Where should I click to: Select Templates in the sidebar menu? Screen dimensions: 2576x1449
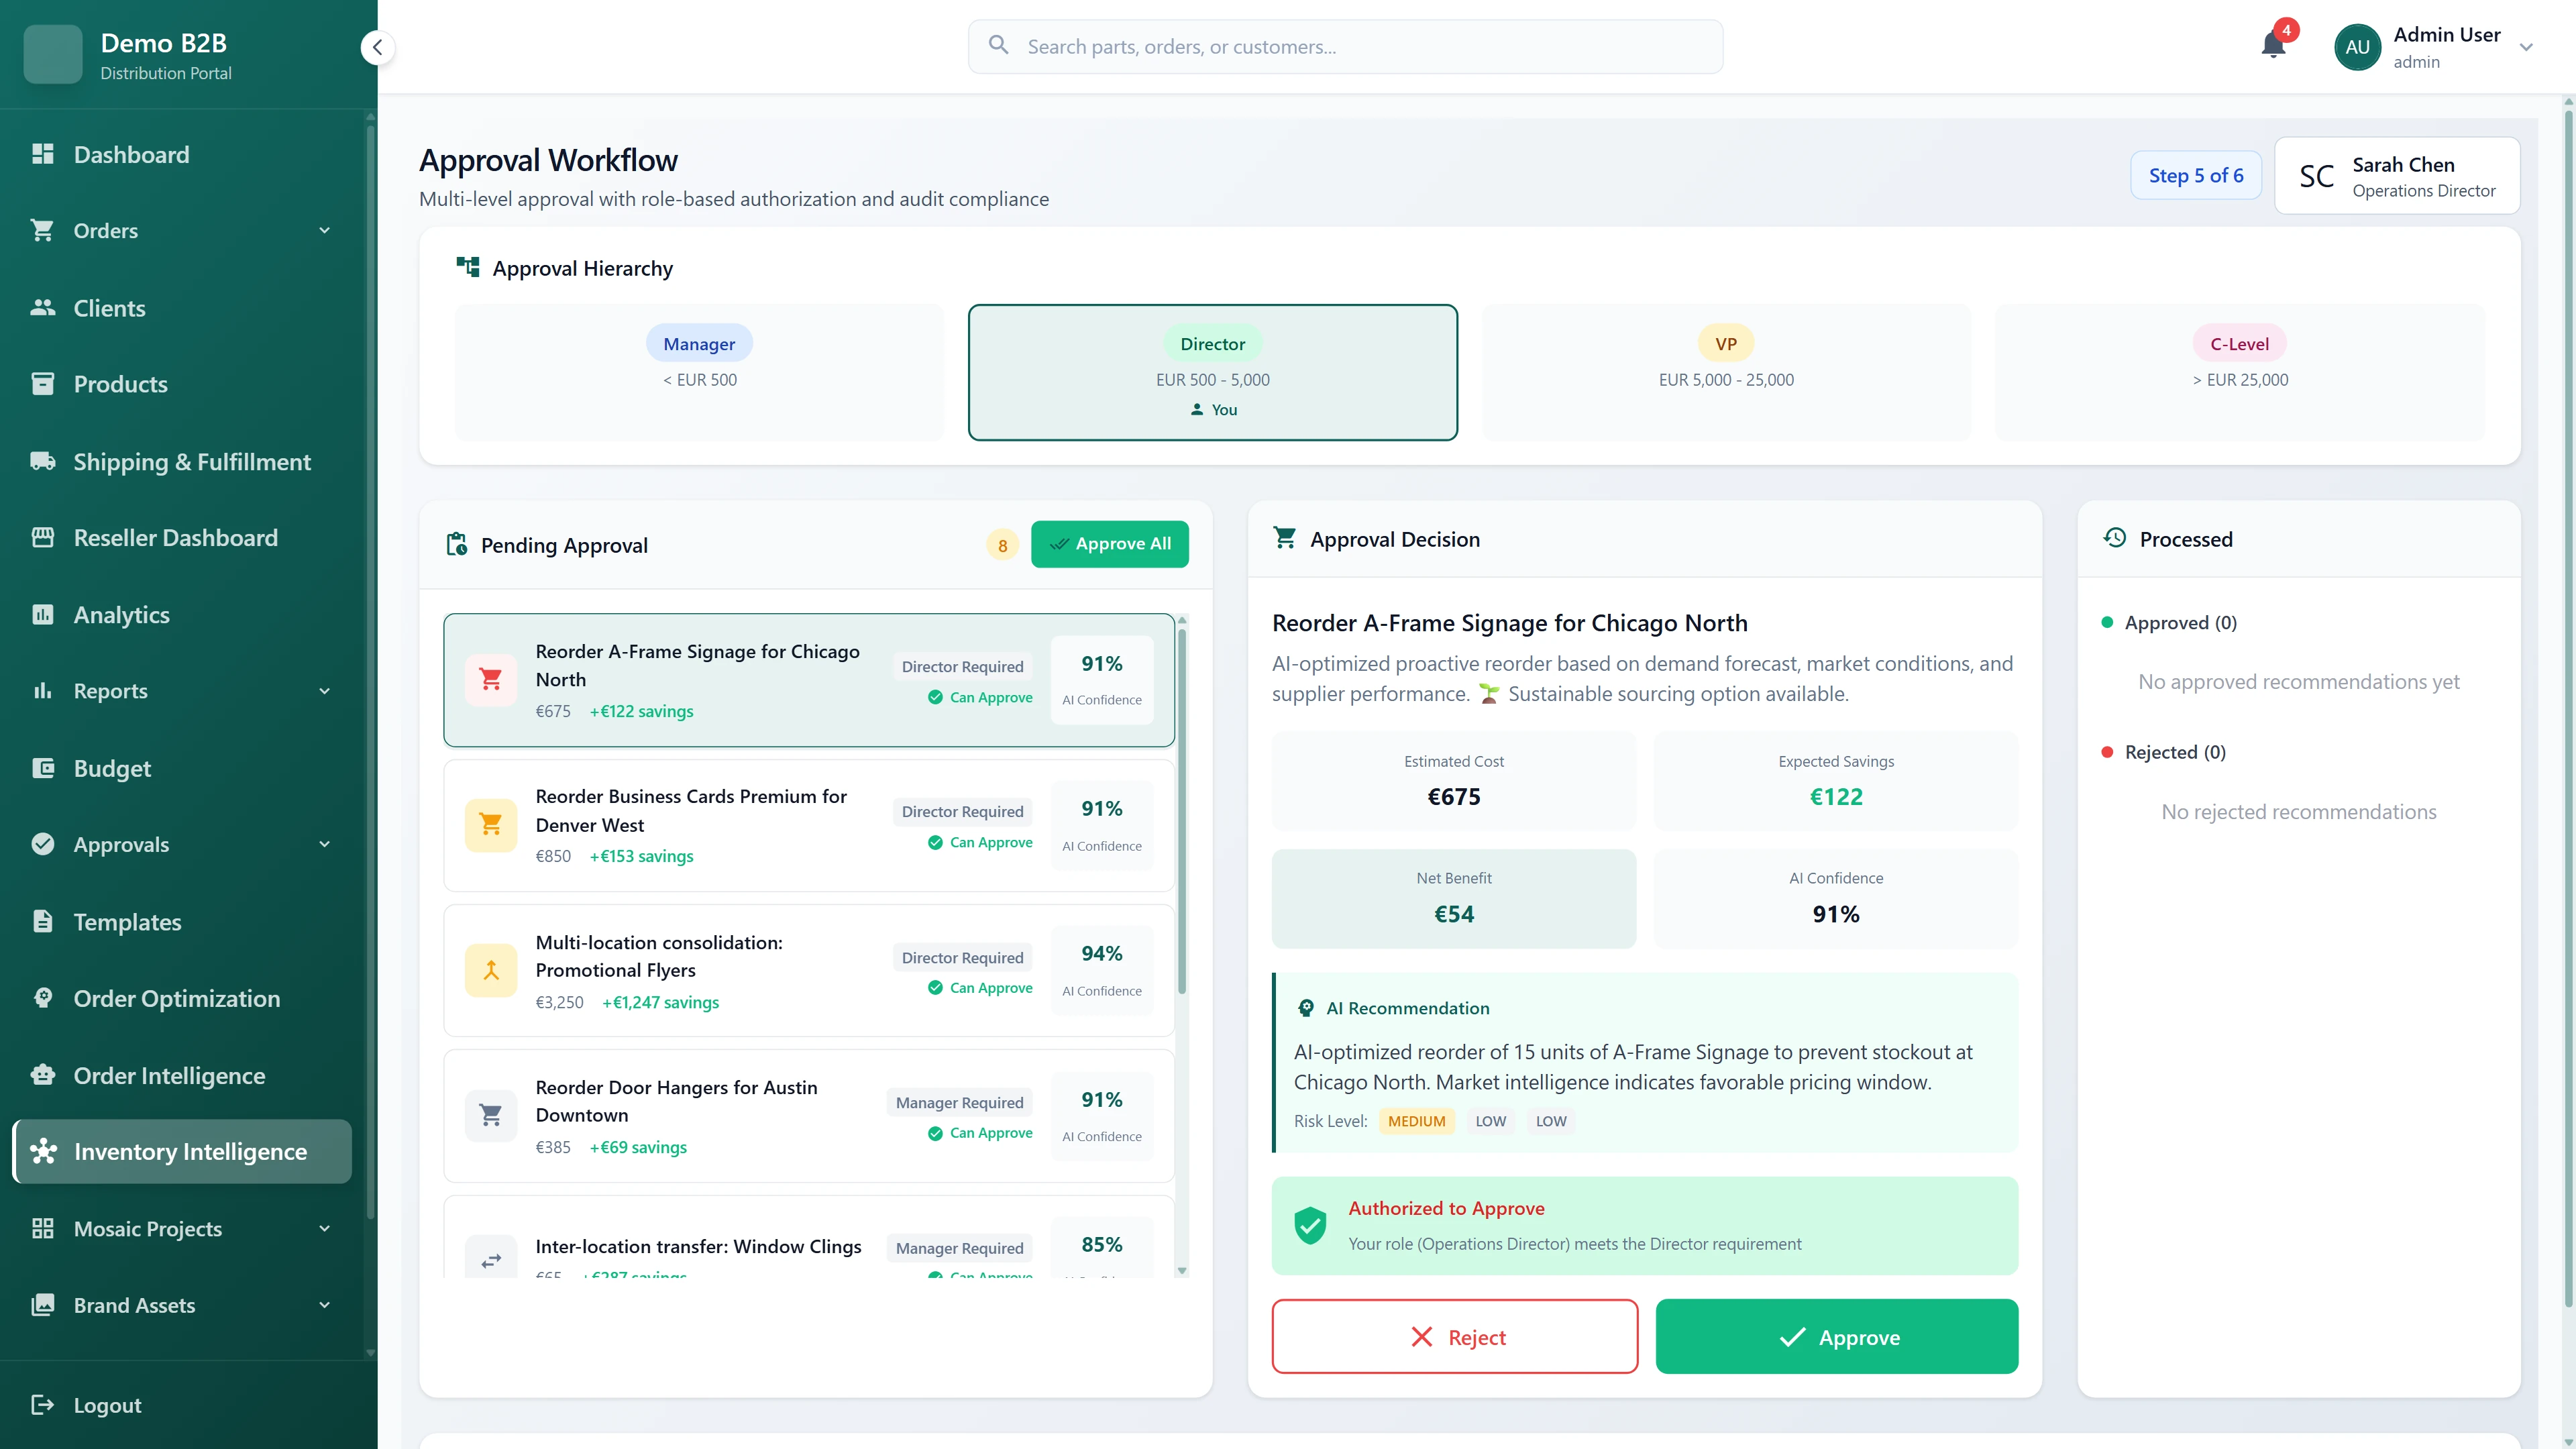pos(127,921)
